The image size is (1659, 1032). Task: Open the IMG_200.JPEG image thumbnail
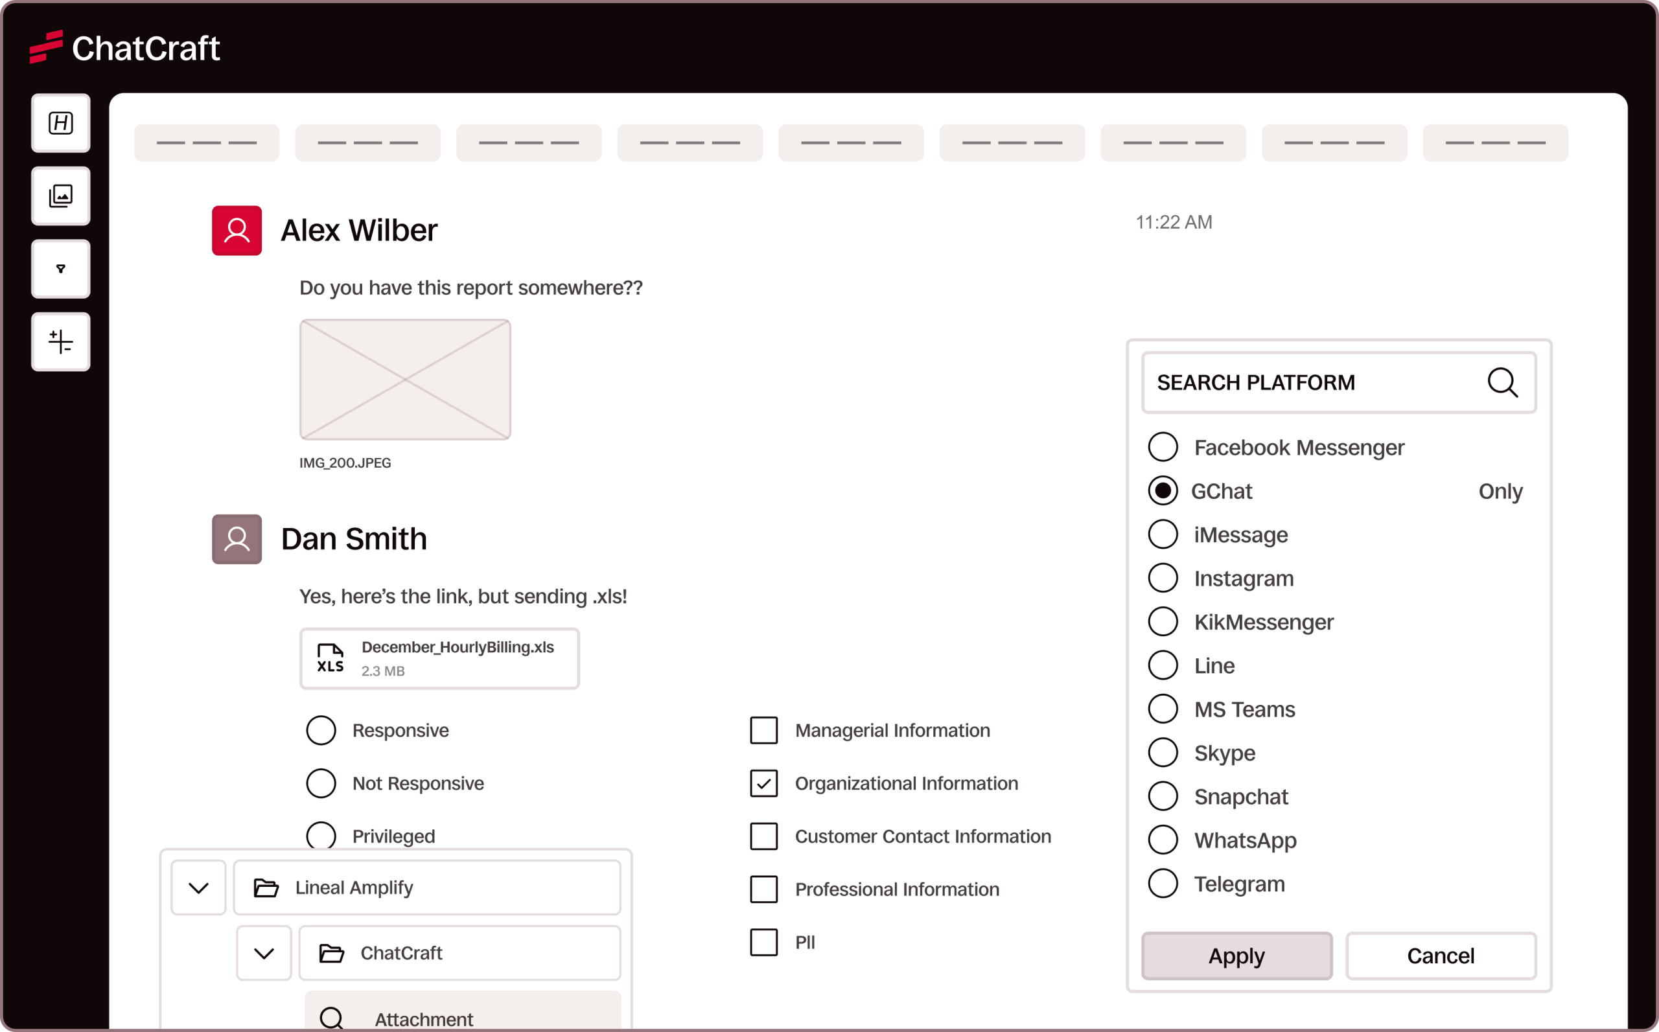(x=405, y=380)
